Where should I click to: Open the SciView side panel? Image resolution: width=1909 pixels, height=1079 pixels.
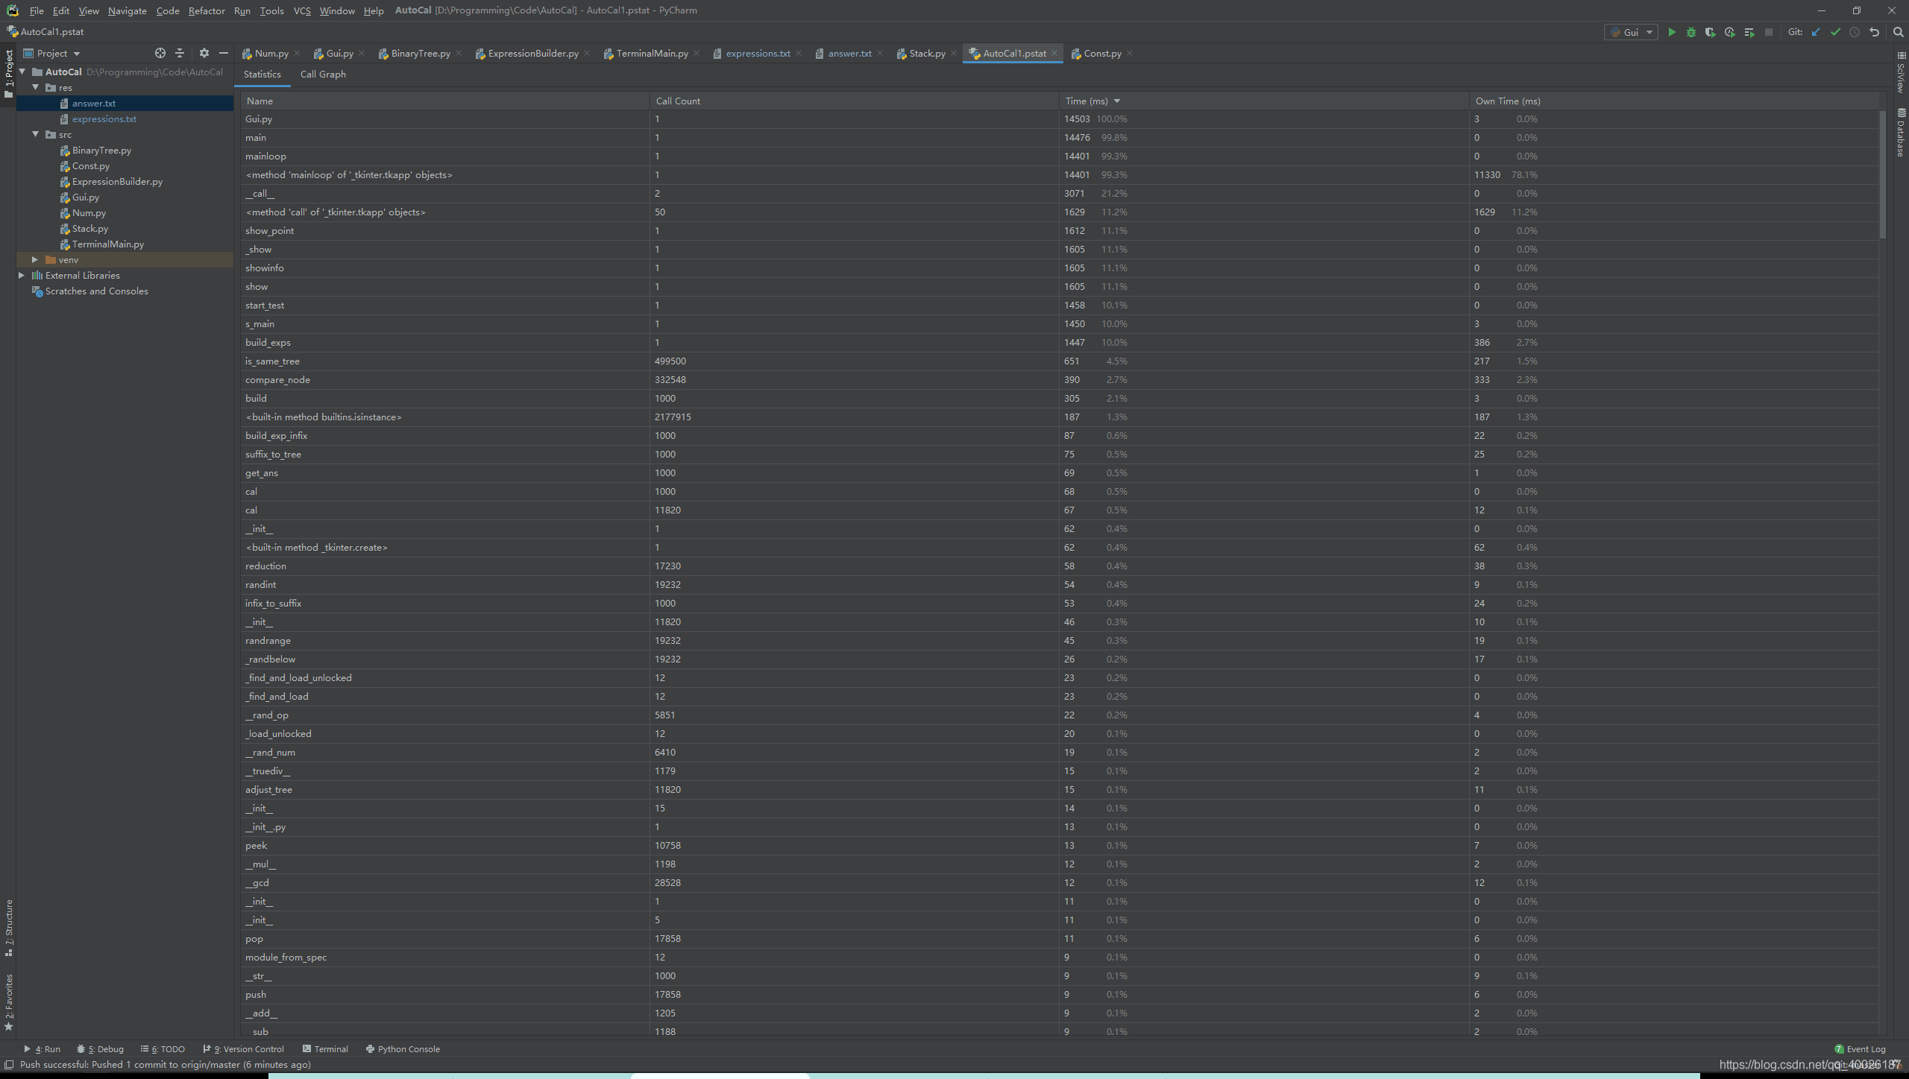[1901, 72]
